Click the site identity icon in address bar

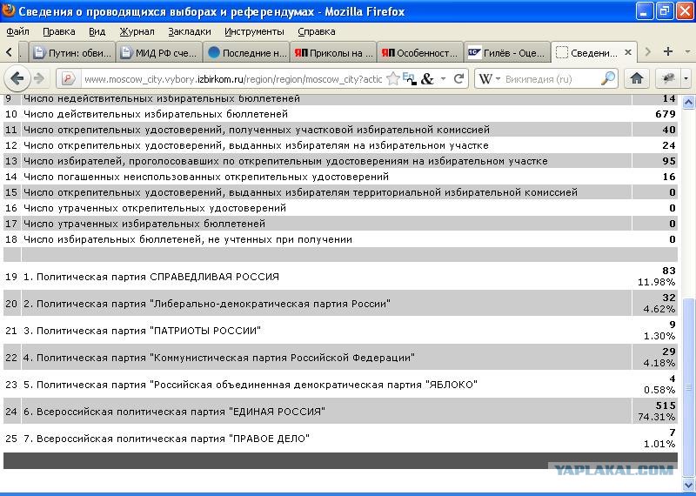tap(69, 79)
